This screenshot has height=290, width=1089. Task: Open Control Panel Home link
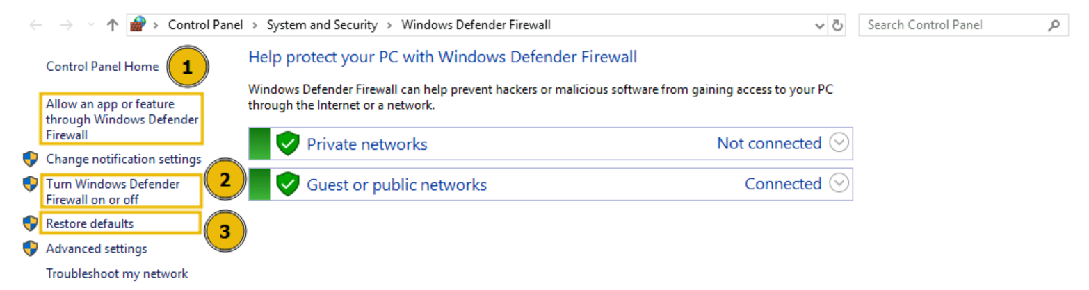[x=102, y=67]
